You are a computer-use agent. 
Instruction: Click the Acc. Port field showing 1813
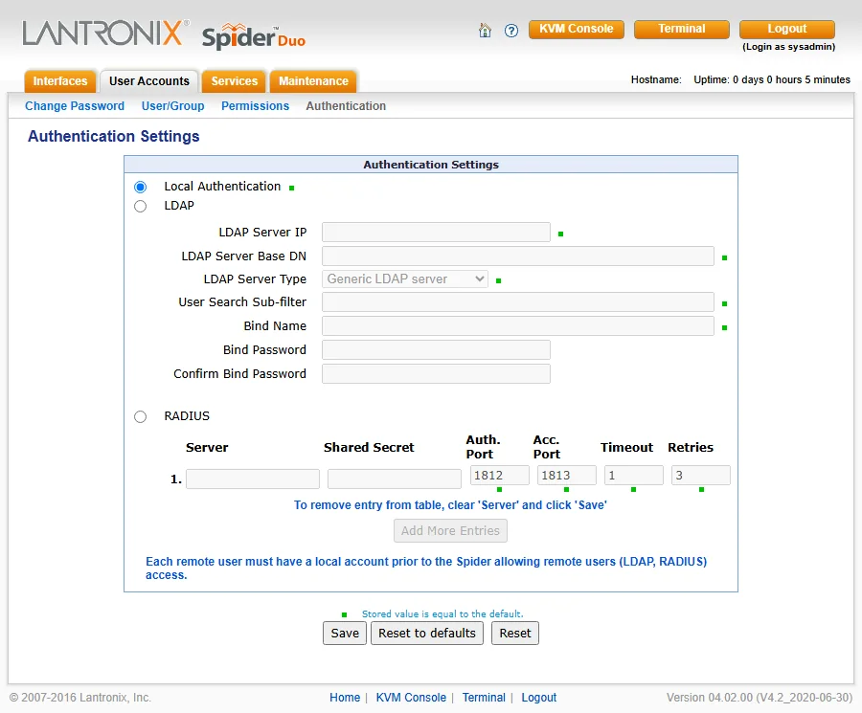[x=567, y=475]
